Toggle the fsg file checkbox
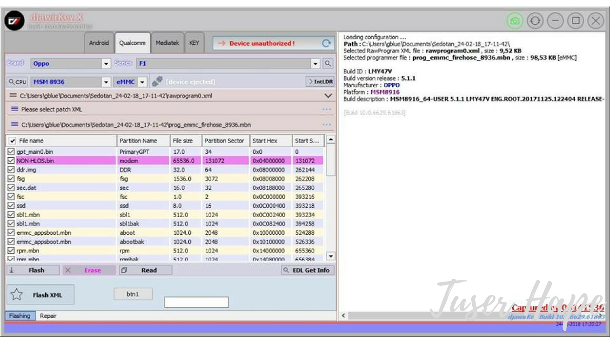610x343 pixels. coord(11,179)
